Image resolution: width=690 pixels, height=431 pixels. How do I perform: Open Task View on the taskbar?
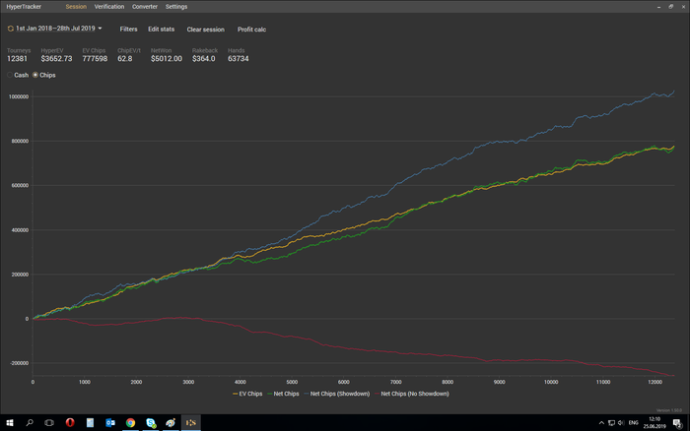click(49, 423)
